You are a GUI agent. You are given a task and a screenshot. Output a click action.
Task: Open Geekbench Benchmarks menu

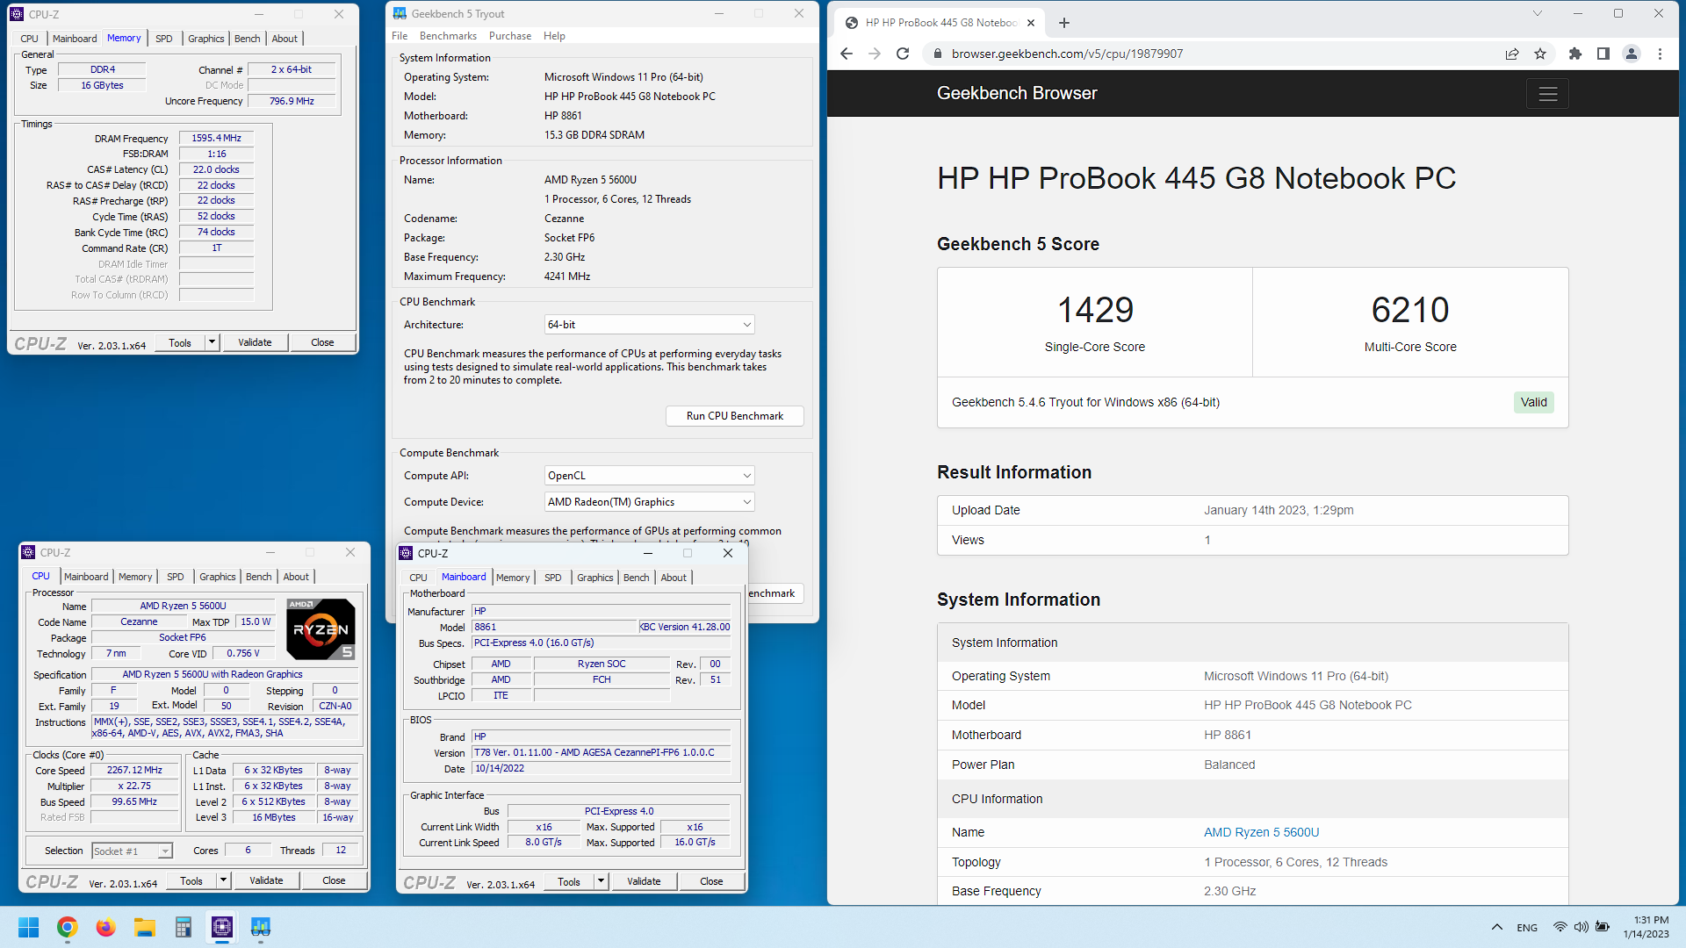(448, 36)
